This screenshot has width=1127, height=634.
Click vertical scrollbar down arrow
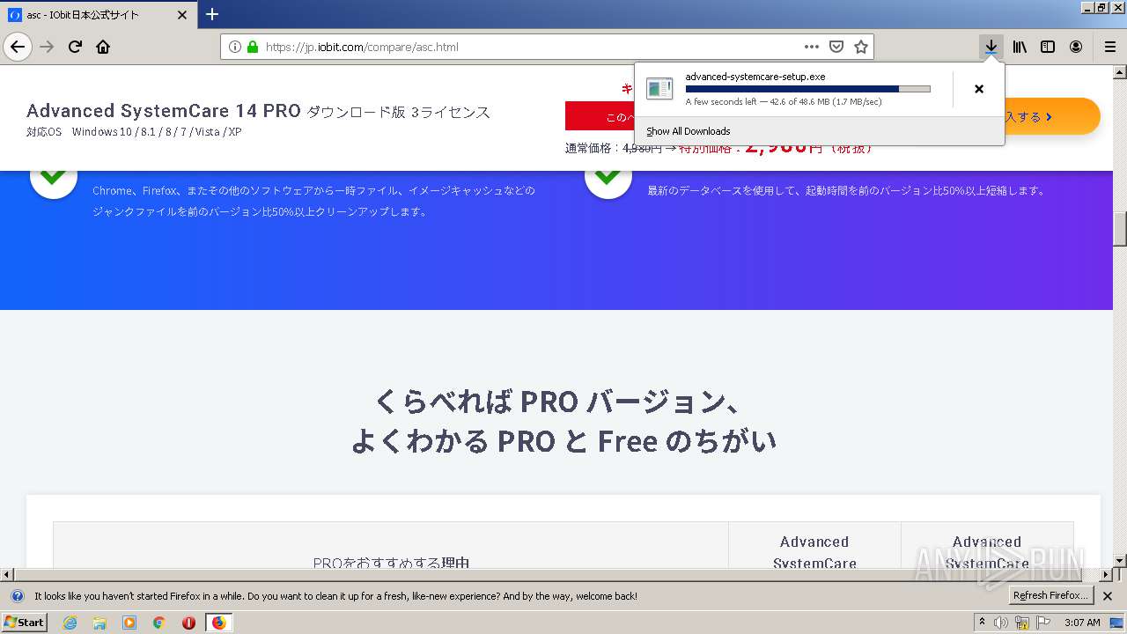point(1120,560)
